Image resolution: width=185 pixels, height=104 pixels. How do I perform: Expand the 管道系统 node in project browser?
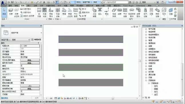coord(146,43)
